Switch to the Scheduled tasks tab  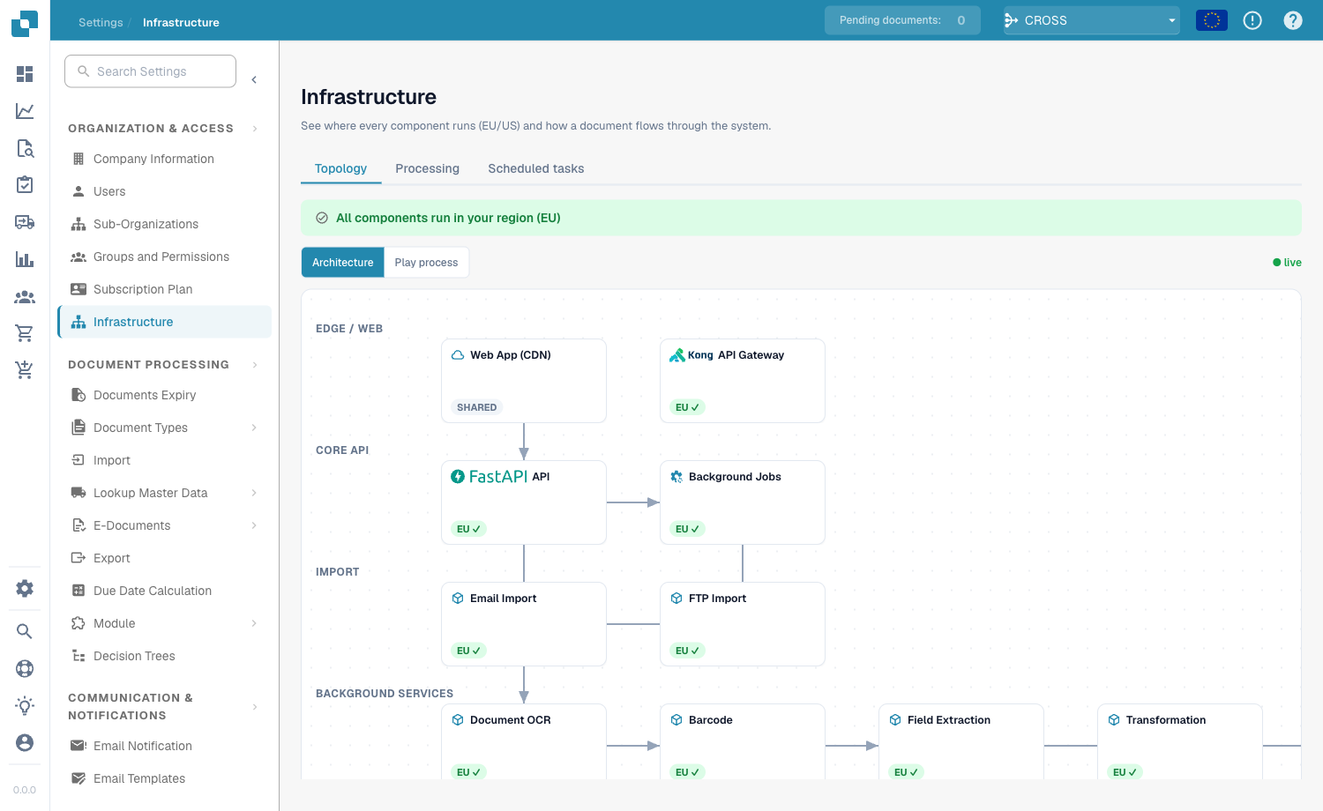pos(536,168)
